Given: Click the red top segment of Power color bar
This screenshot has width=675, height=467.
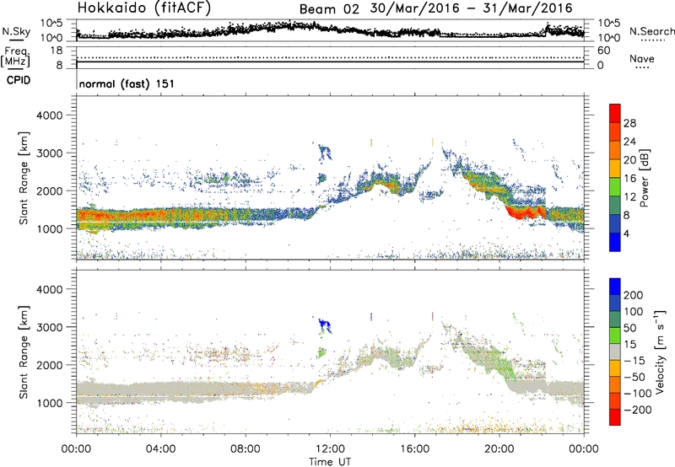Looking at the screenshot, I should [x=615, y=113].
